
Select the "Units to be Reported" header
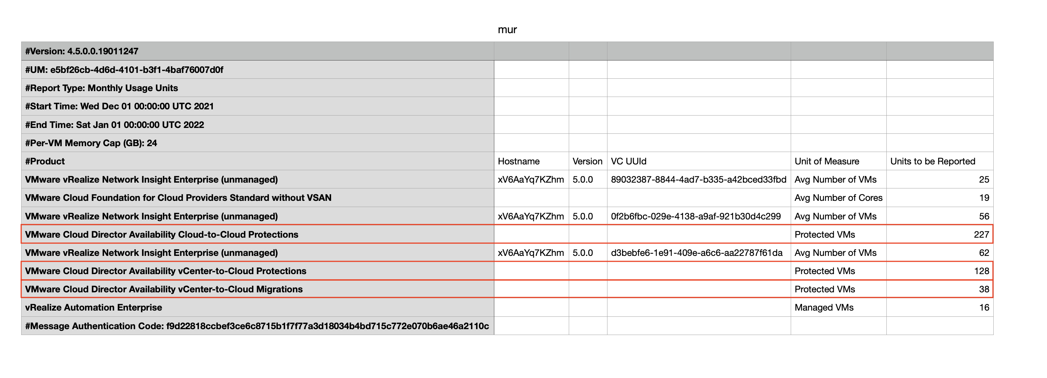(940, 161)
